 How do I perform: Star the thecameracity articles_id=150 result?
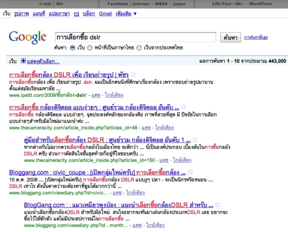pyautogui.click(x=195, y=140)
